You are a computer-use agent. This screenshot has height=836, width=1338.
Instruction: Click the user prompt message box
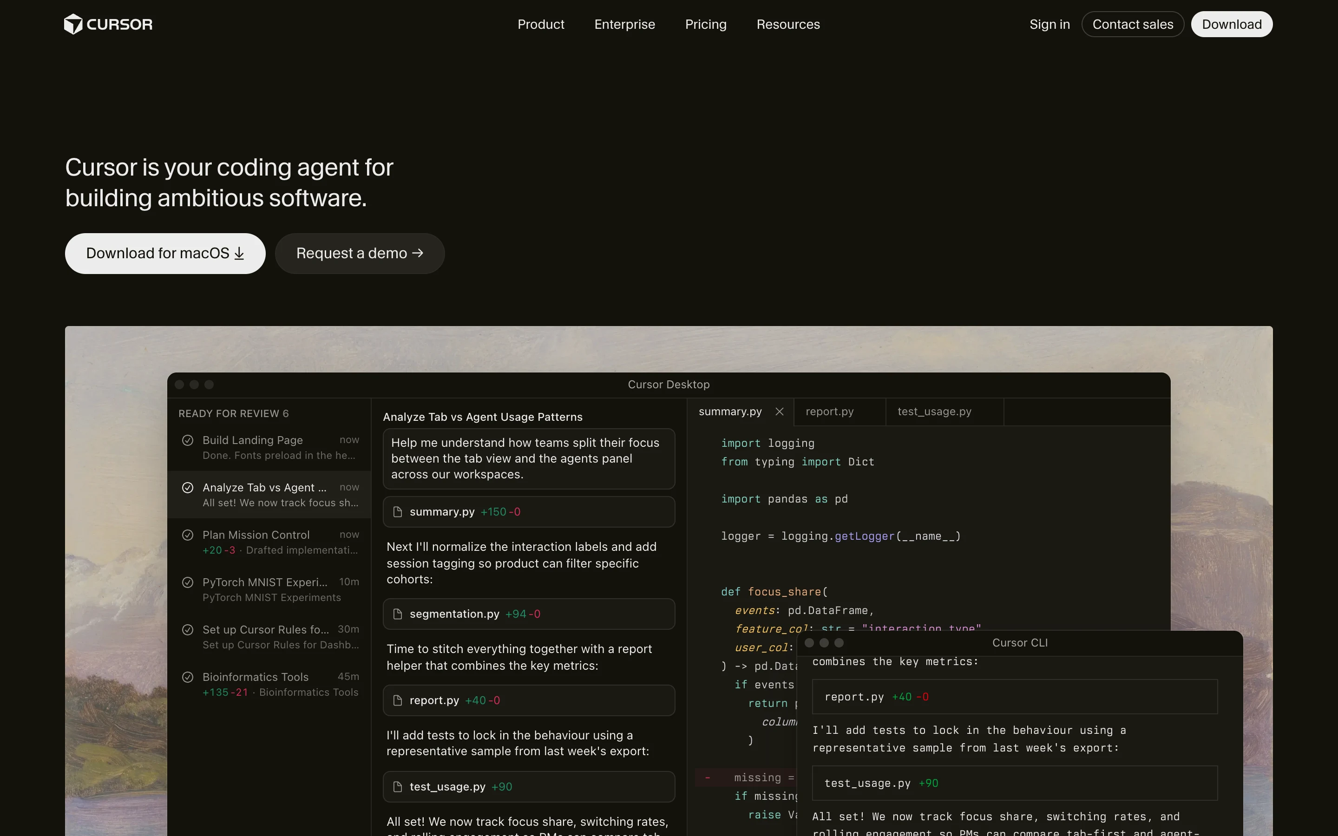[x=529, y=459]
